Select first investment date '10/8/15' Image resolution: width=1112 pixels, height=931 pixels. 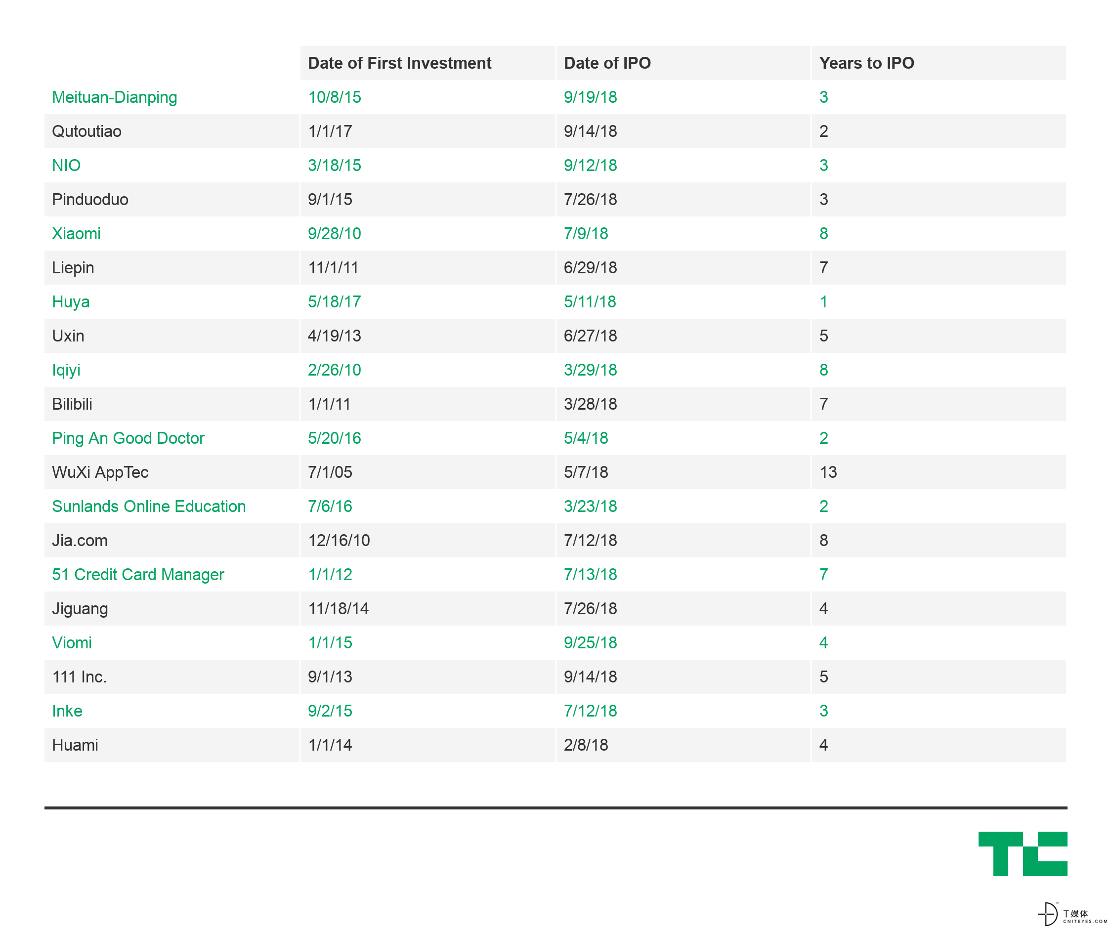point(334,97)
